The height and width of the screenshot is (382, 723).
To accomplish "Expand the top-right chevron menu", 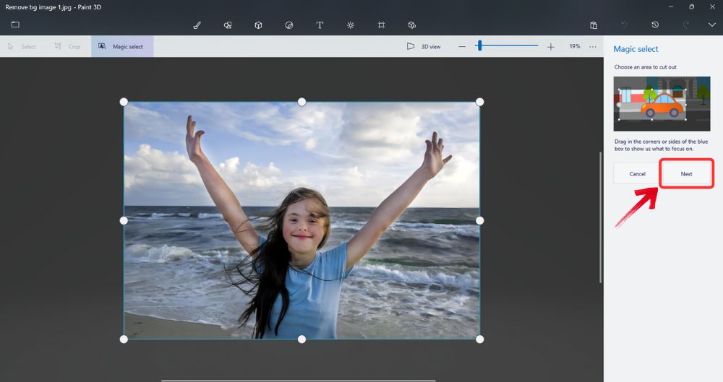I will pyautogui.click(x=711, y=25).
